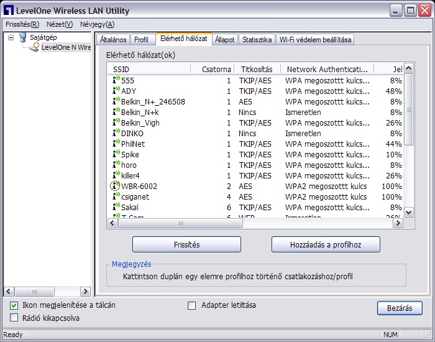This screenshot has width=435, height=342.
Task: Click the Bezárás button
Action: [400, 308]
